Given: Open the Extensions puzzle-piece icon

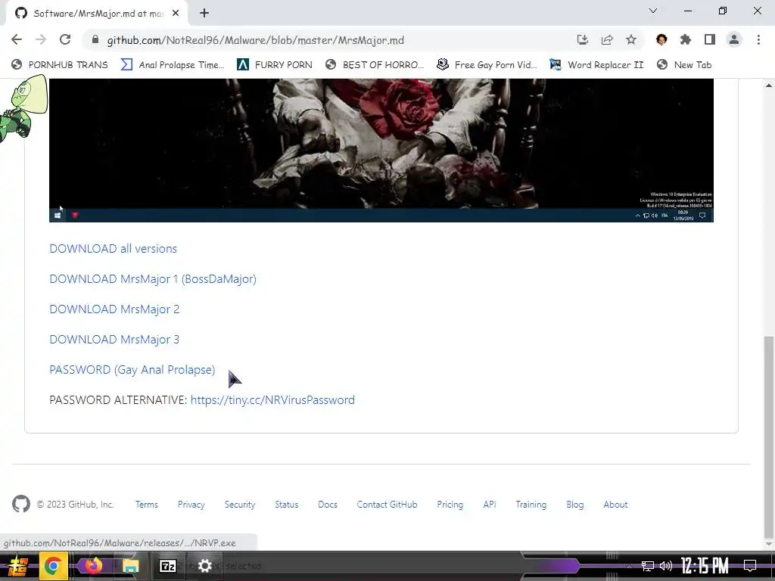Looking at the screenshot, I should coord(686,39).
